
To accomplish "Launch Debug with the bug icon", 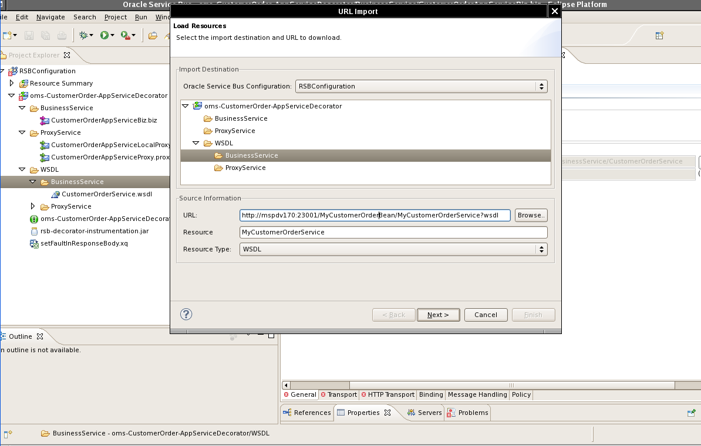I will pos(83,35).
